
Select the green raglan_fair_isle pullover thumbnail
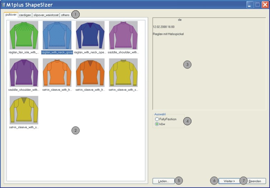[24, 35]
